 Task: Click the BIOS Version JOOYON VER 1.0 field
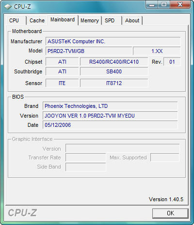point(110,116)
